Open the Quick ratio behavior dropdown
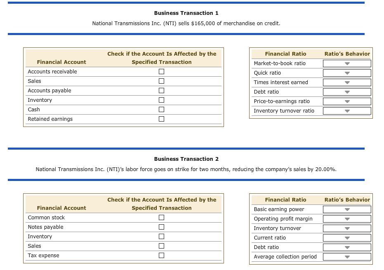This screenshot has width=384, height=270. 347,73
